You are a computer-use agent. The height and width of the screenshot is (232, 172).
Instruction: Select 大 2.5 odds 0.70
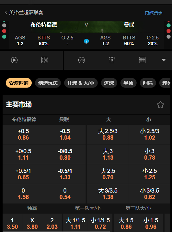[108, 174]
